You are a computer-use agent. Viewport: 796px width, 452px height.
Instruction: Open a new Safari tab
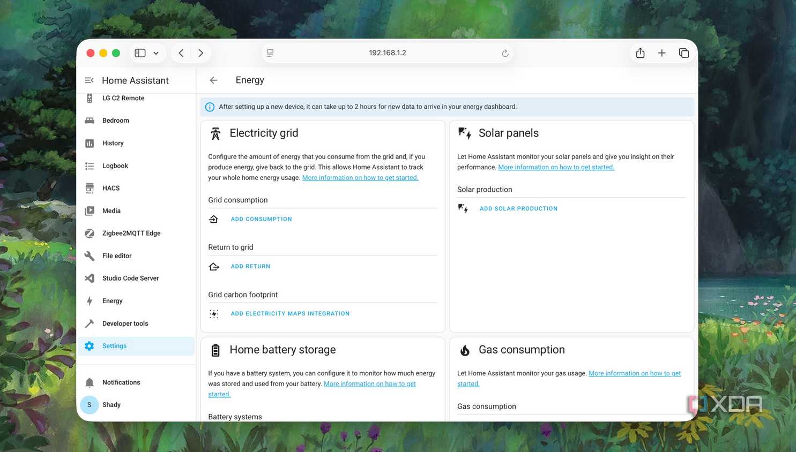662,53
